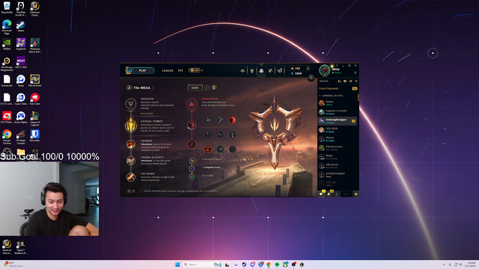Select the Cut Down rune icon
This screenshot has height=269, width=479.
point(131,177)
